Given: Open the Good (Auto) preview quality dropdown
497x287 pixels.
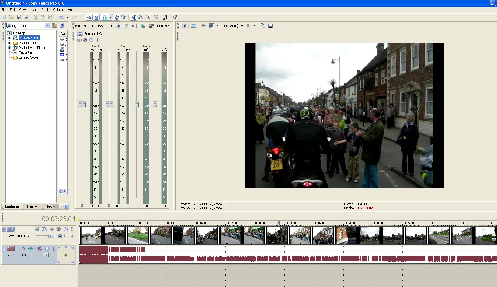Looking at the screenshot, I should [242, 26].
